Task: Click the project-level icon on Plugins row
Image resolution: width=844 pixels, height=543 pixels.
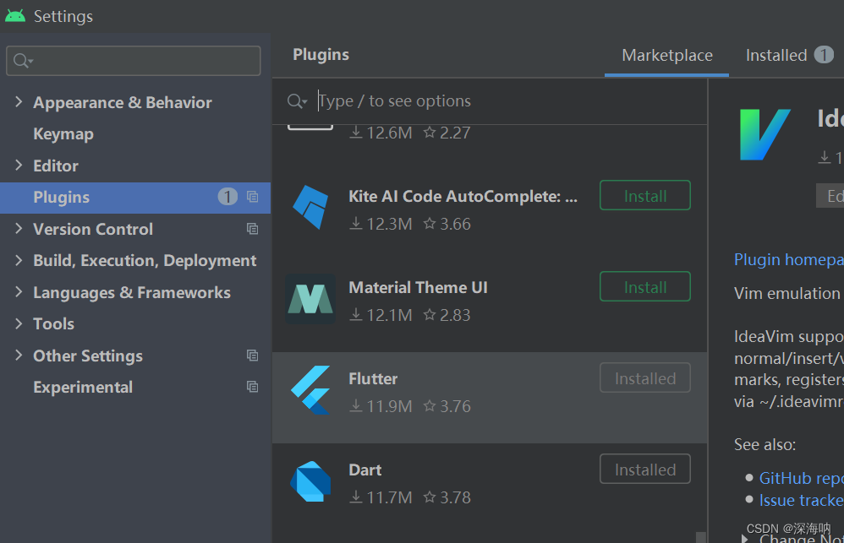Action: [253, 197]
